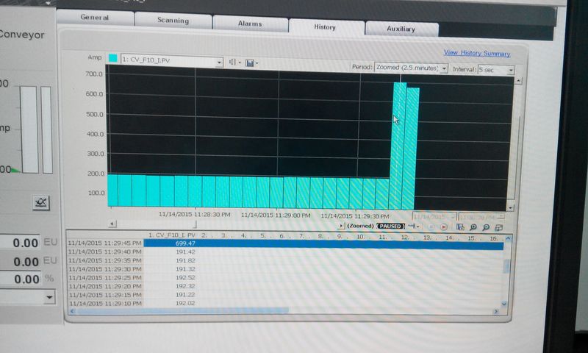Expand the Period dropdown
This screenshot has width=588, height=353.
[444, 68]
